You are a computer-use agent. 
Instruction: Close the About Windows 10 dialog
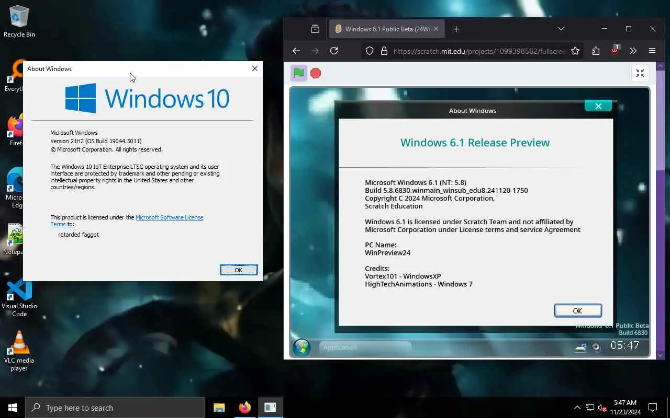[x=254, y=68]
